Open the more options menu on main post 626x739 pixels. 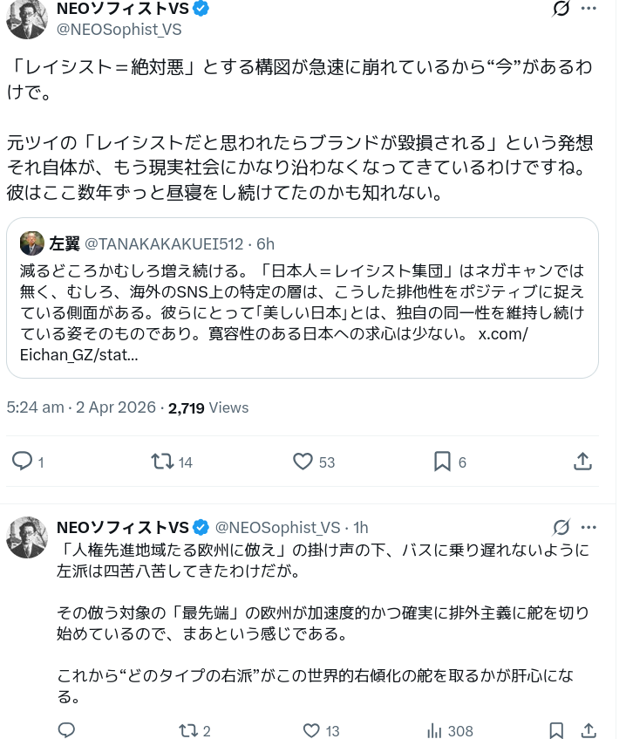tap(589, 10)
